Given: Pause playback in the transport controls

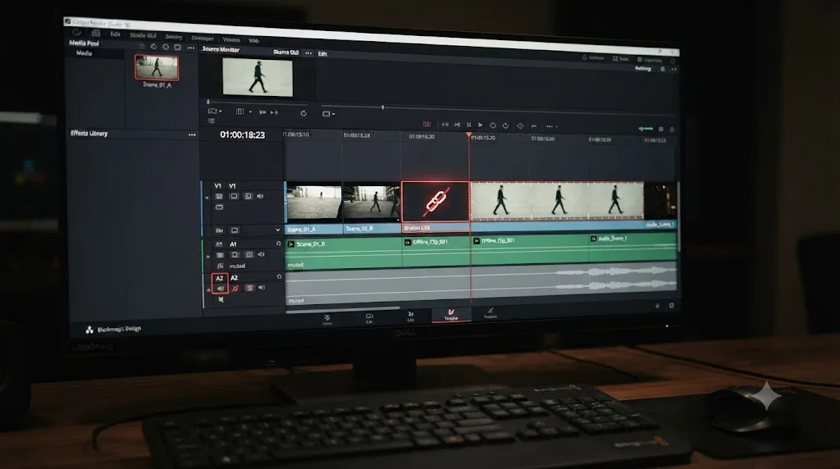Looking at the screenshot, I should pos(468,125).
